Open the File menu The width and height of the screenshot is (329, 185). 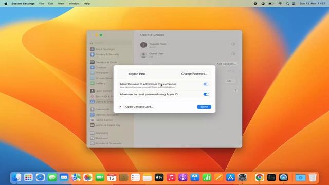click(x=41, y=4)
